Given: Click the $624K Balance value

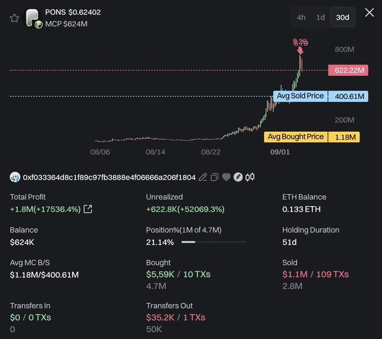Looking at the screenshot, I should pyautogui.click(x=22, y=242).
